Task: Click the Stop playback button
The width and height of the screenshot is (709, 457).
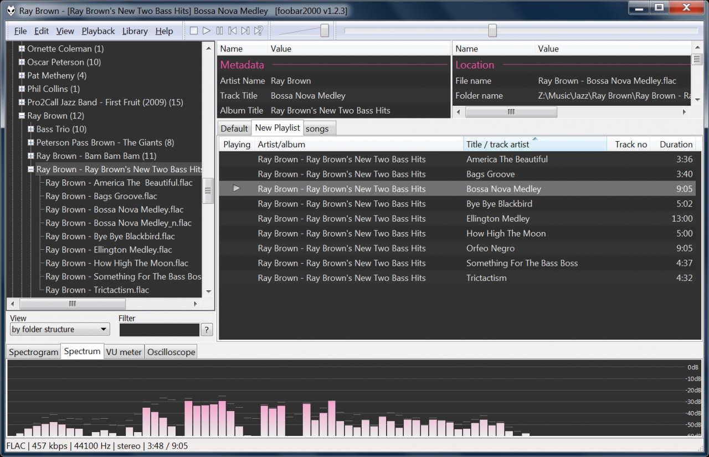Action: 193,31
